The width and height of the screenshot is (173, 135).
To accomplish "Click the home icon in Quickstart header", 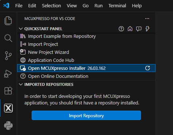I will tap(130, 29).
